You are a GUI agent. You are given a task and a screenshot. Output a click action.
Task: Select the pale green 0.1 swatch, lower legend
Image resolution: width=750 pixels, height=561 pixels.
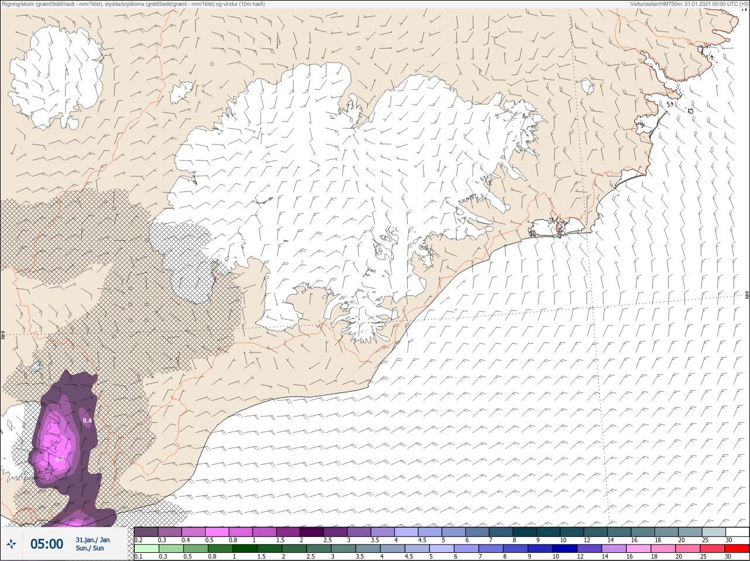[x=146, y=549]
